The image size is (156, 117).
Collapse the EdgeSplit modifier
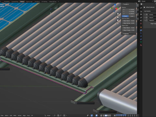145,20
